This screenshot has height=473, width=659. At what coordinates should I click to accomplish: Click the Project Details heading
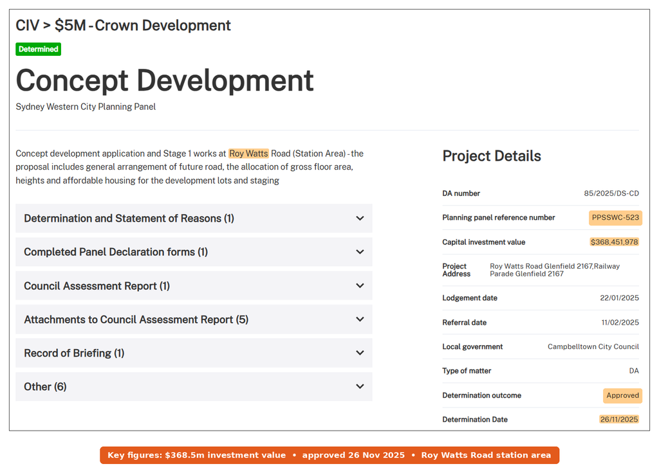click(492, 156)
